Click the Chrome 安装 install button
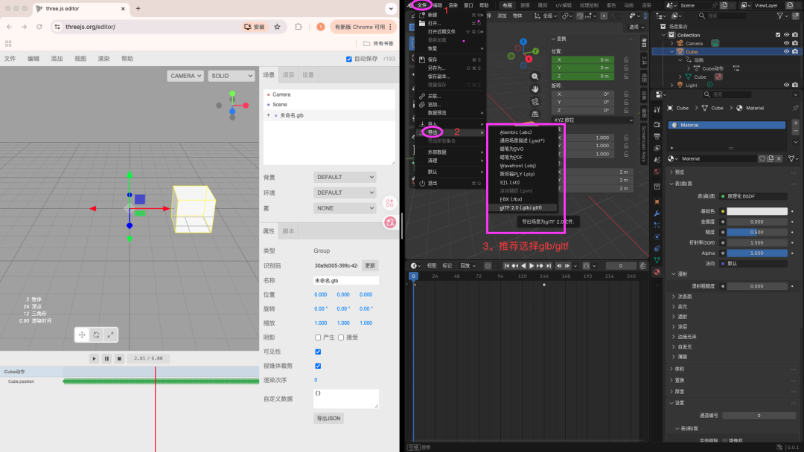Viewport: 804px width, 452px height. coord(255,27)
